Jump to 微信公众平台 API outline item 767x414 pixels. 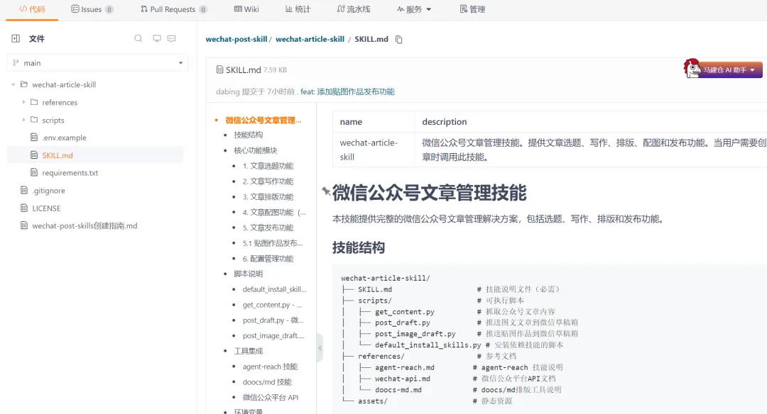pos(271,398)
